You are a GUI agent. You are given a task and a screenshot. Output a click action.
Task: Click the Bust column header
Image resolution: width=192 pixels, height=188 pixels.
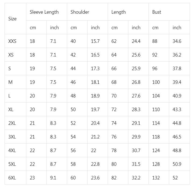(157, 12)
